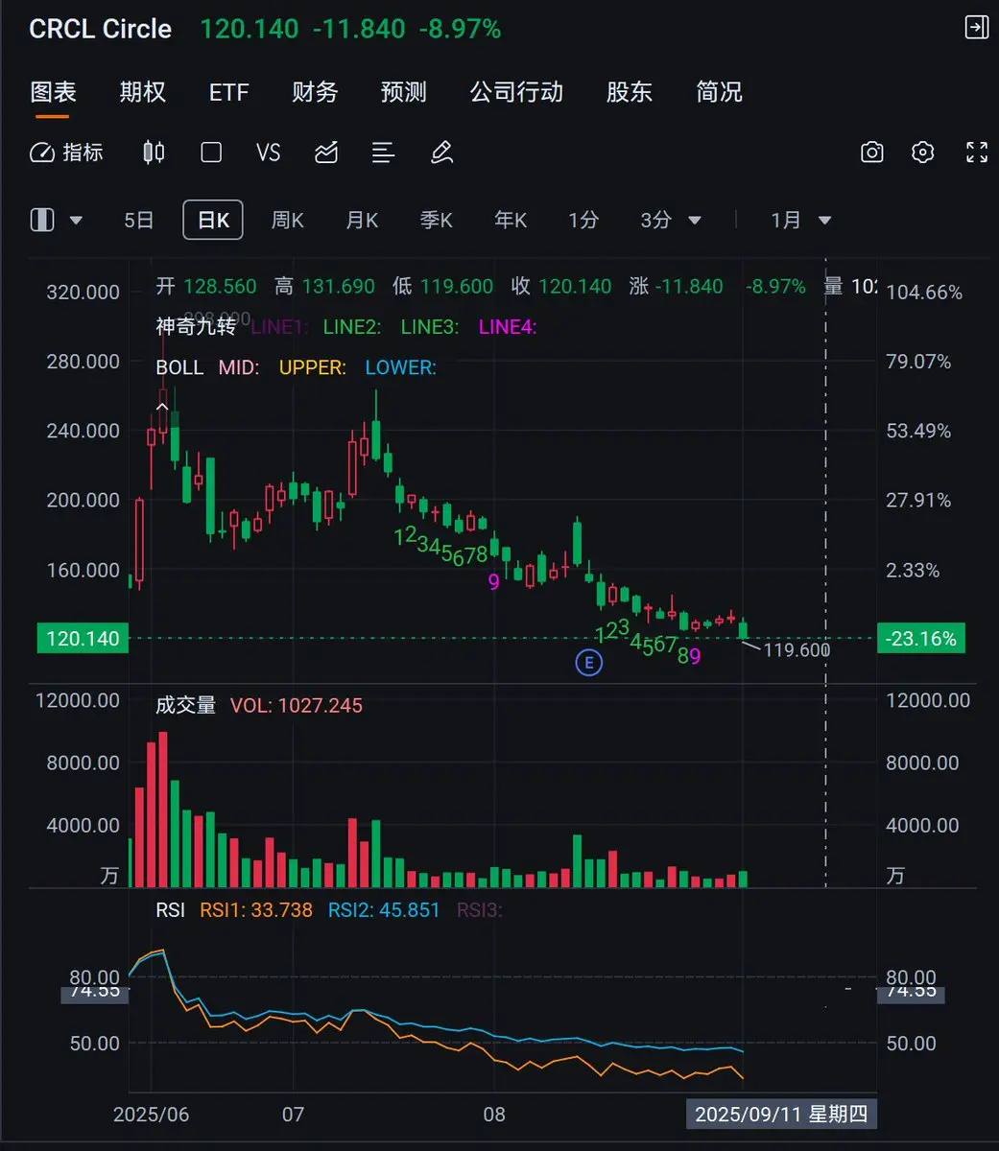Click the RSI indicator label
The image size is (999, 1151).
(x=171, y=910)
